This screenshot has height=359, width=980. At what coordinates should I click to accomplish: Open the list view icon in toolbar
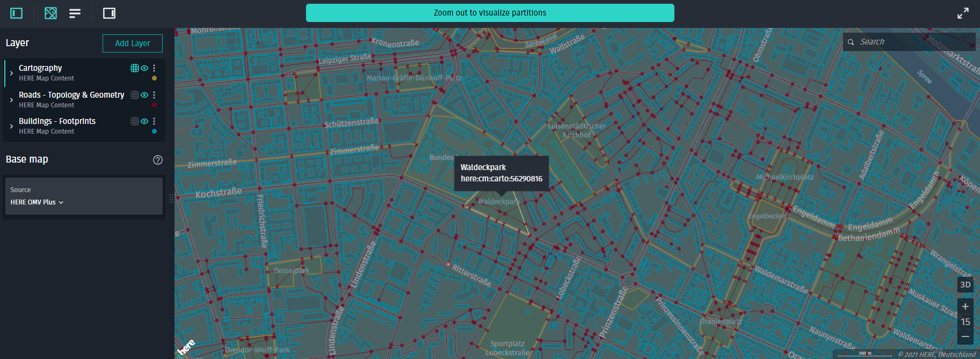tap(75, 13)
